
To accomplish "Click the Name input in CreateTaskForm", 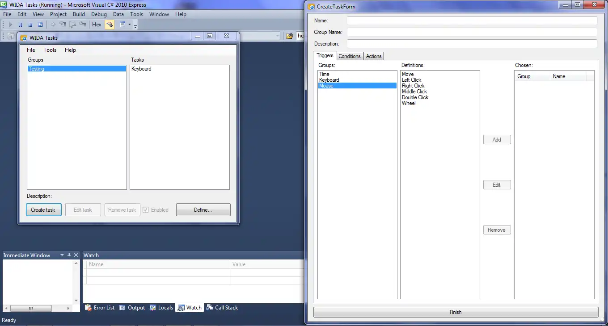I will pyautogui.click(x=472, y=21).
